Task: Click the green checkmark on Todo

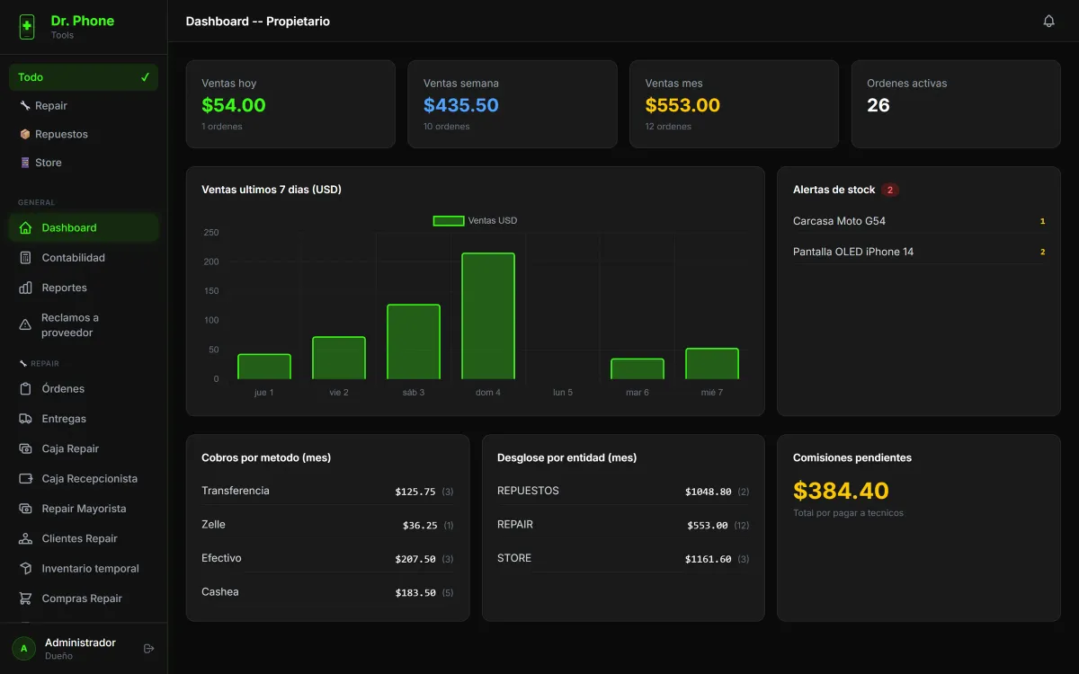Action: click(x=145, y=77)
